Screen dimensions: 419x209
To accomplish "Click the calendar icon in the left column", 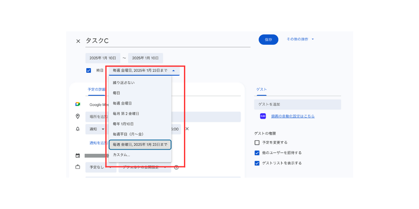I will pyautogui.click(x=78, y=155).
